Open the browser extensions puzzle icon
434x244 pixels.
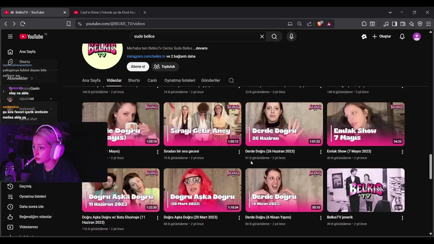pyautogui.click(x=364, y=24)
